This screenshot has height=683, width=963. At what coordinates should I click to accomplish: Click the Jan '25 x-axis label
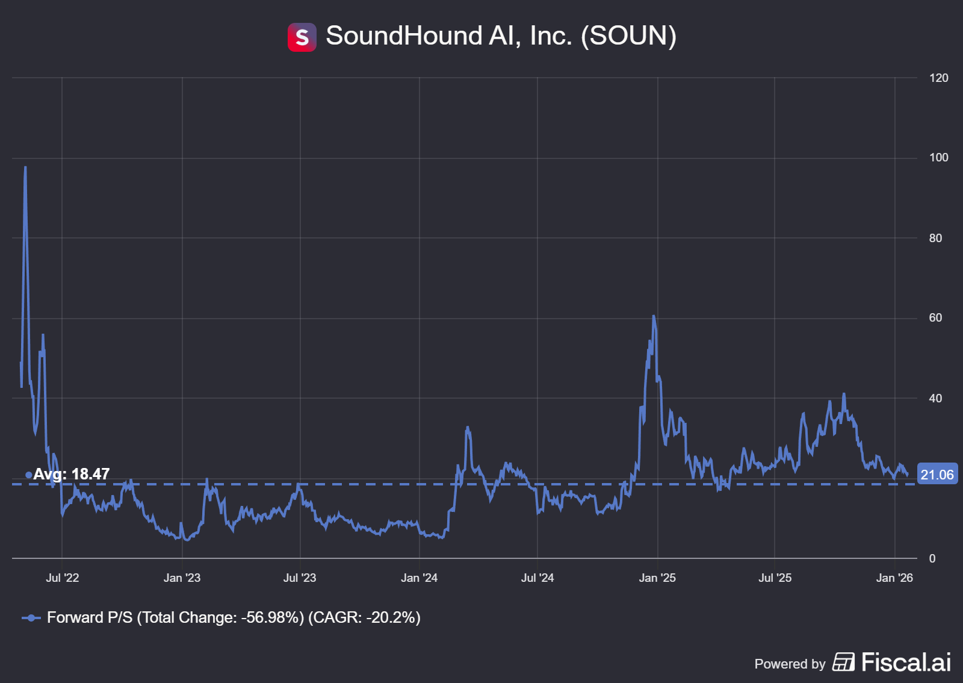pos(657,578)
